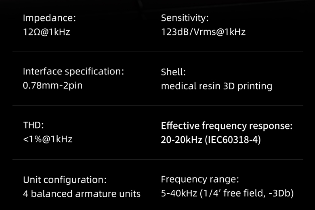The width and height of the screenshot is (315, 210).
Task: Click the Interface specification label
Action: pos(74,71)
